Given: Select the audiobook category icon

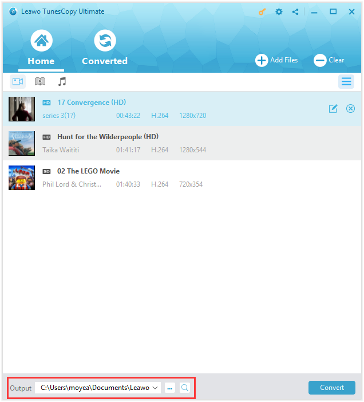Looking at the screenshot, I should (40, 81).
